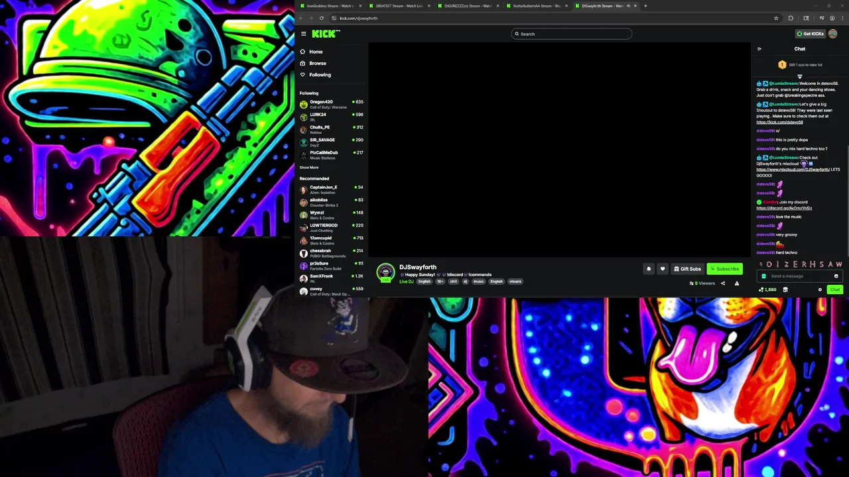Toggle the follow heart button
Image resolution: width=849 pixels, height=477 pixels.
click(x=662, y=269)
